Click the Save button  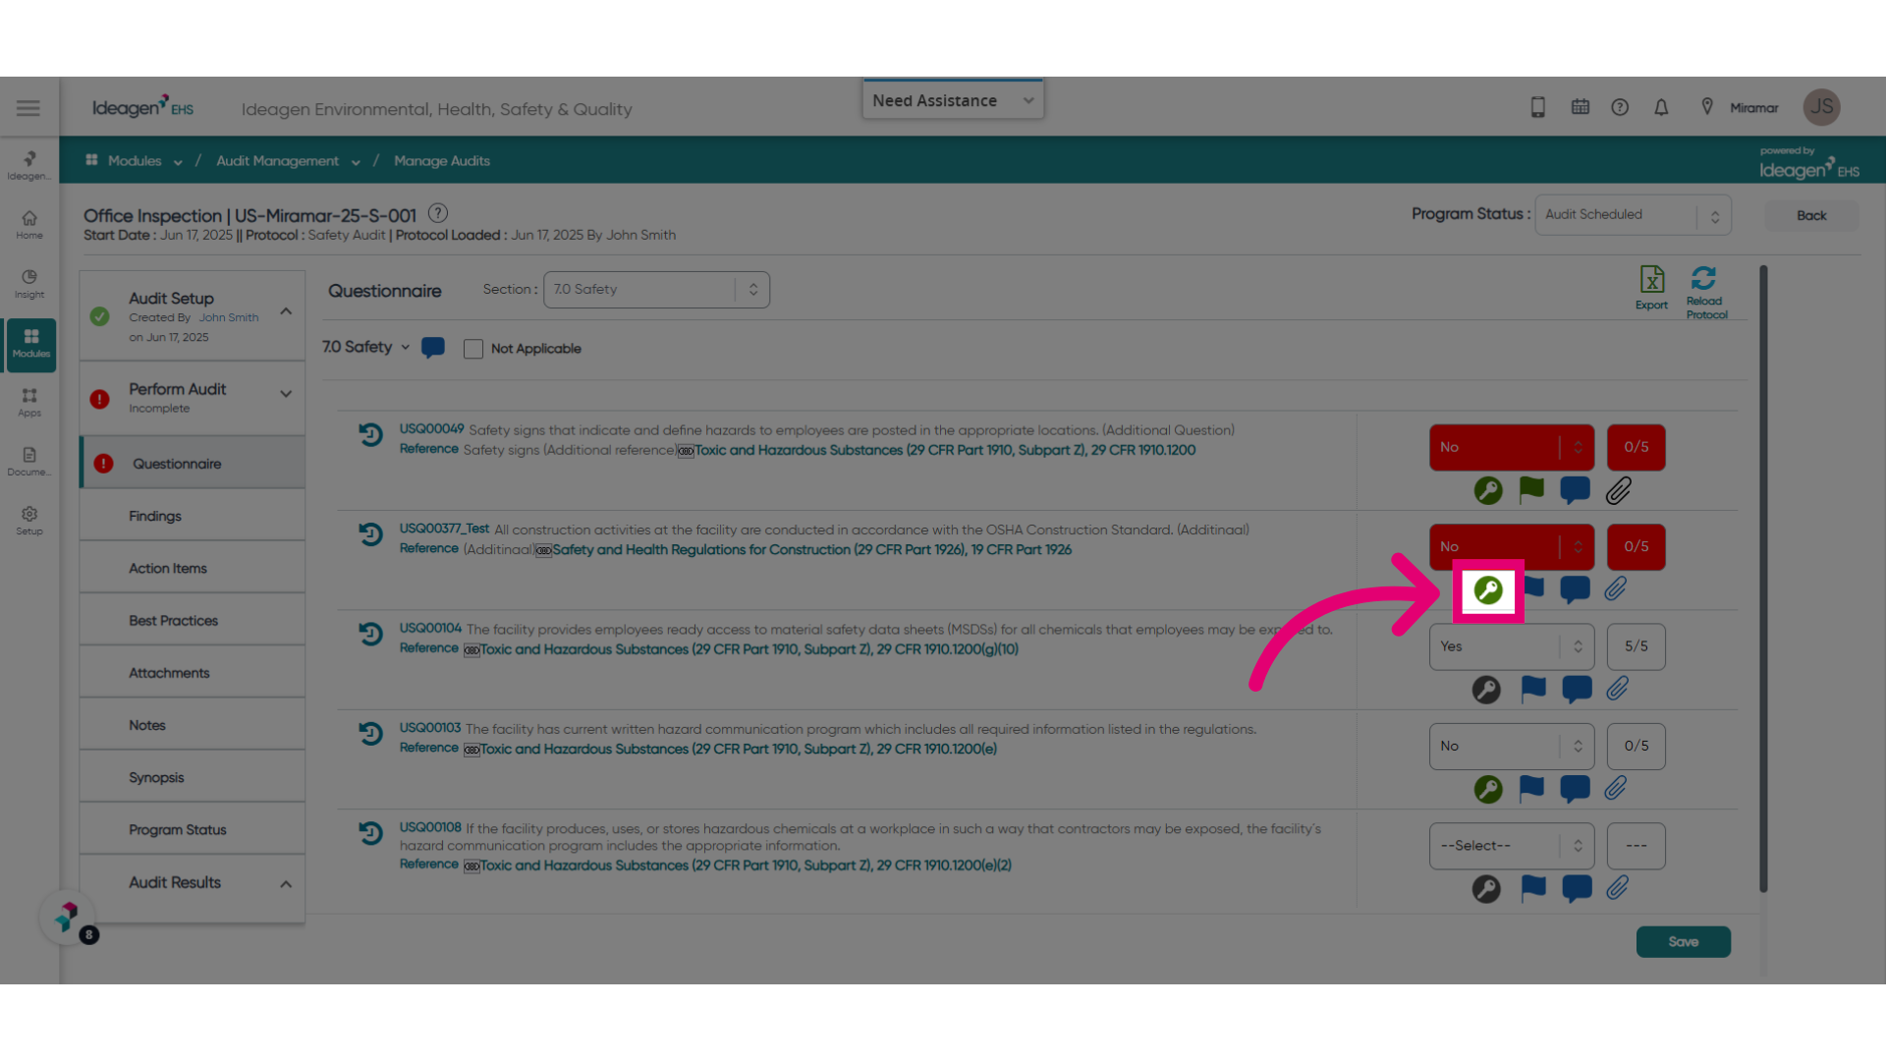1684,941
